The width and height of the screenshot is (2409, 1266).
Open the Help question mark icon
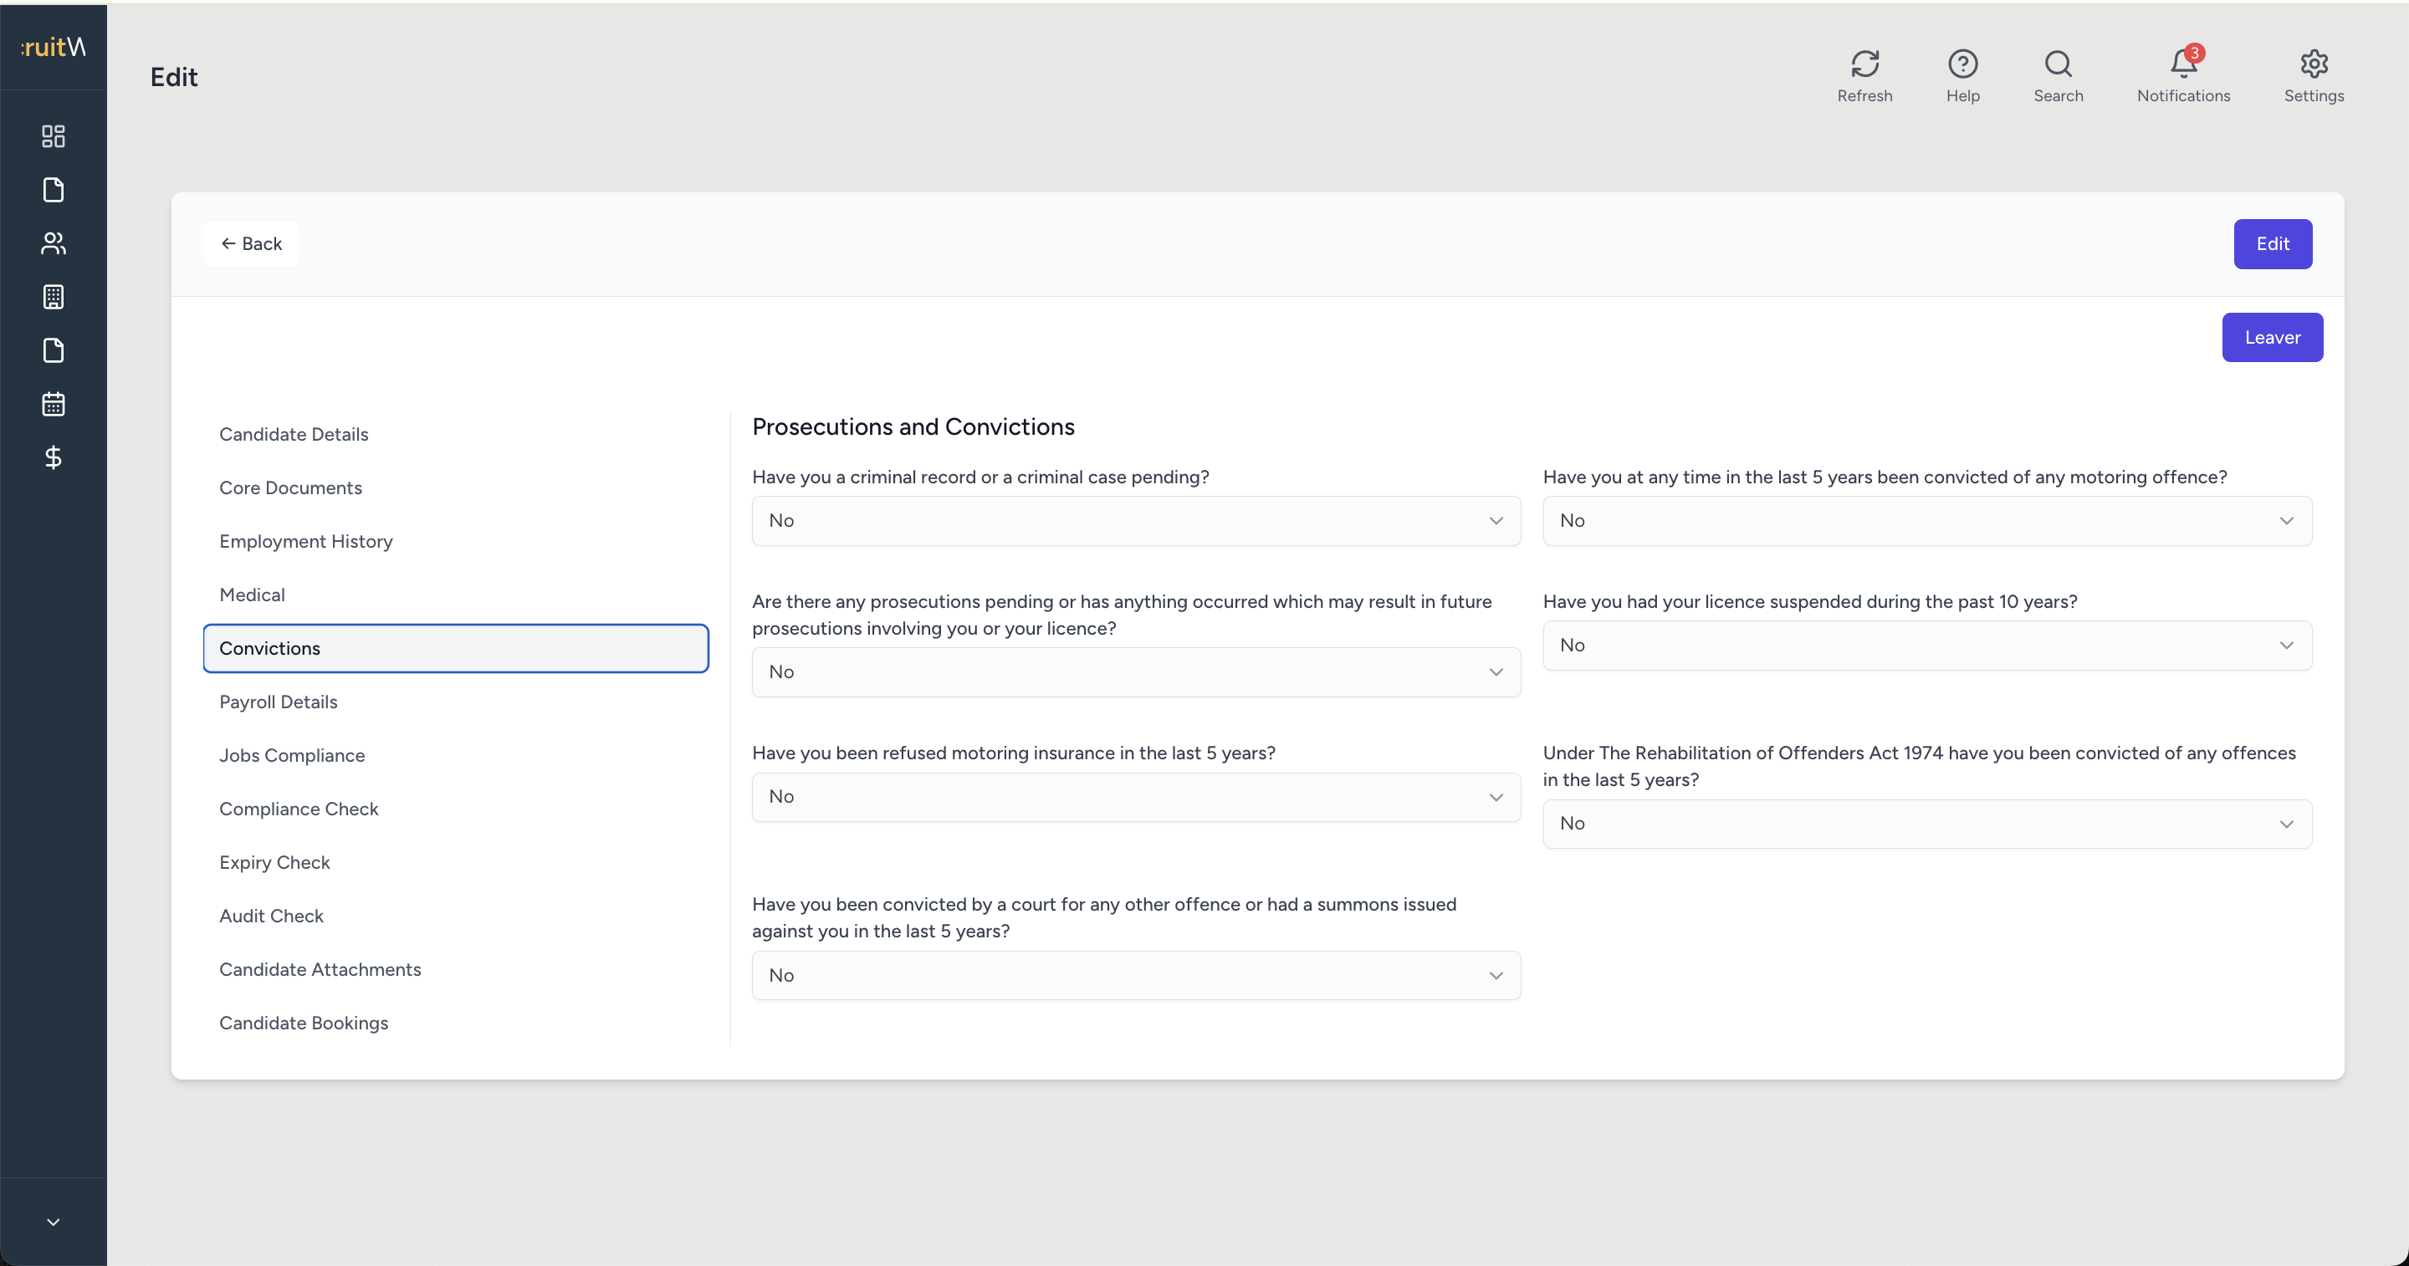[x=1962, y=64]
